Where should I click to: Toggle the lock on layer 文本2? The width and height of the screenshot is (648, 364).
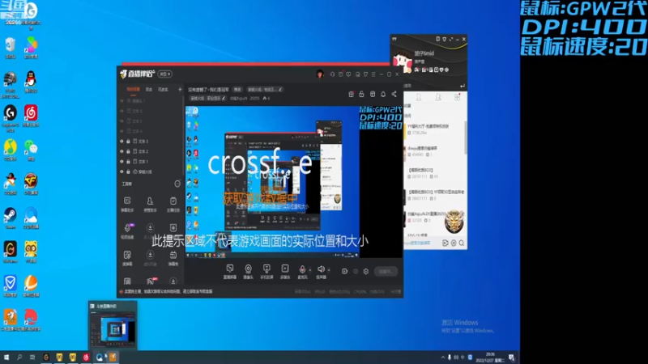(128, 151)
